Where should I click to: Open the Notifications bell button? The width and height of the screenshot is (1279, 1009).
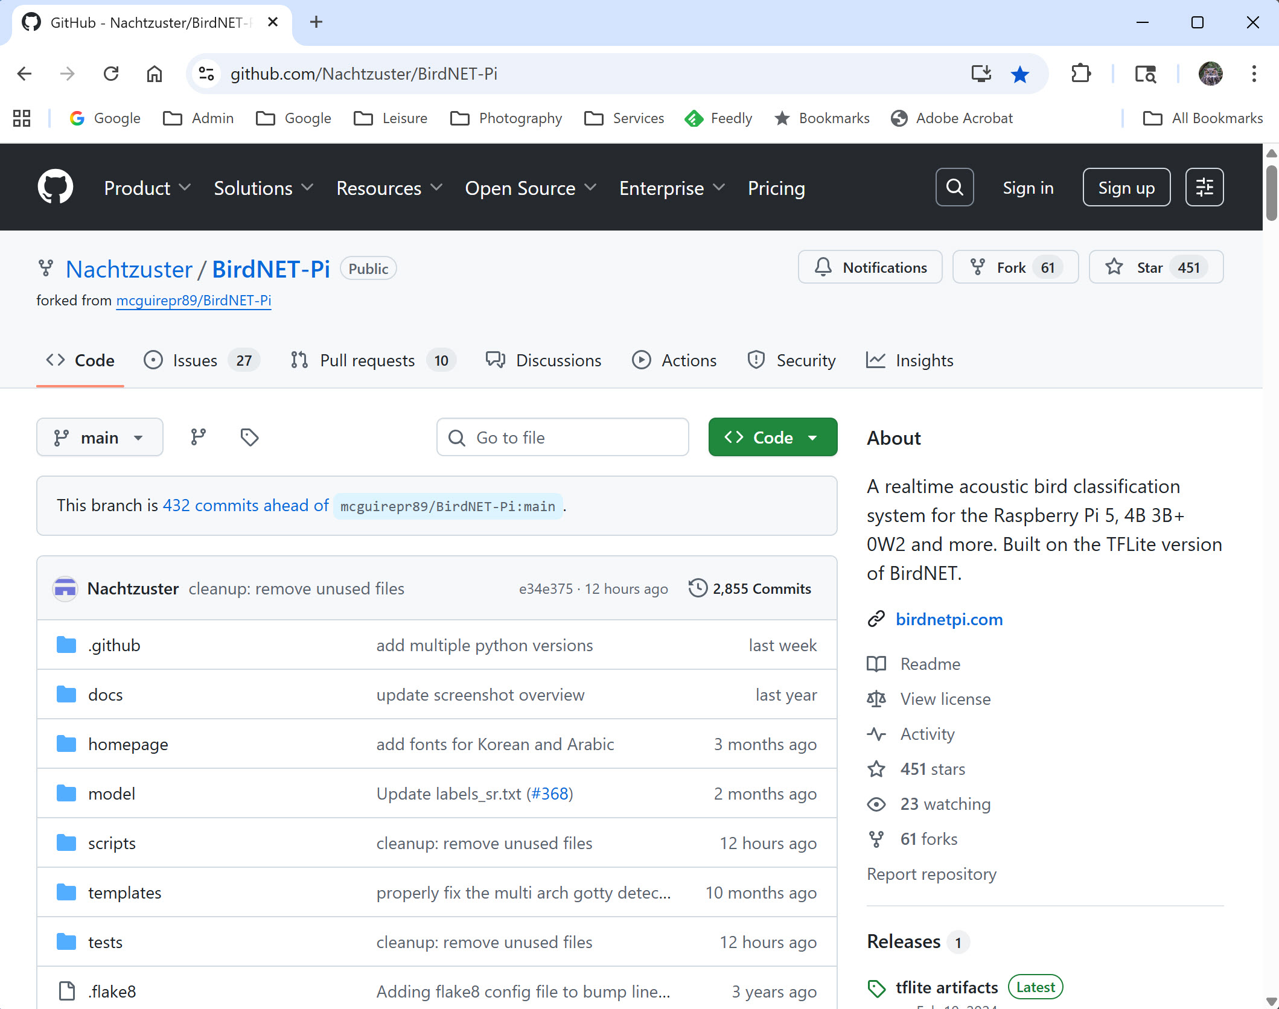pyautogui.click(x=870, y=267)
